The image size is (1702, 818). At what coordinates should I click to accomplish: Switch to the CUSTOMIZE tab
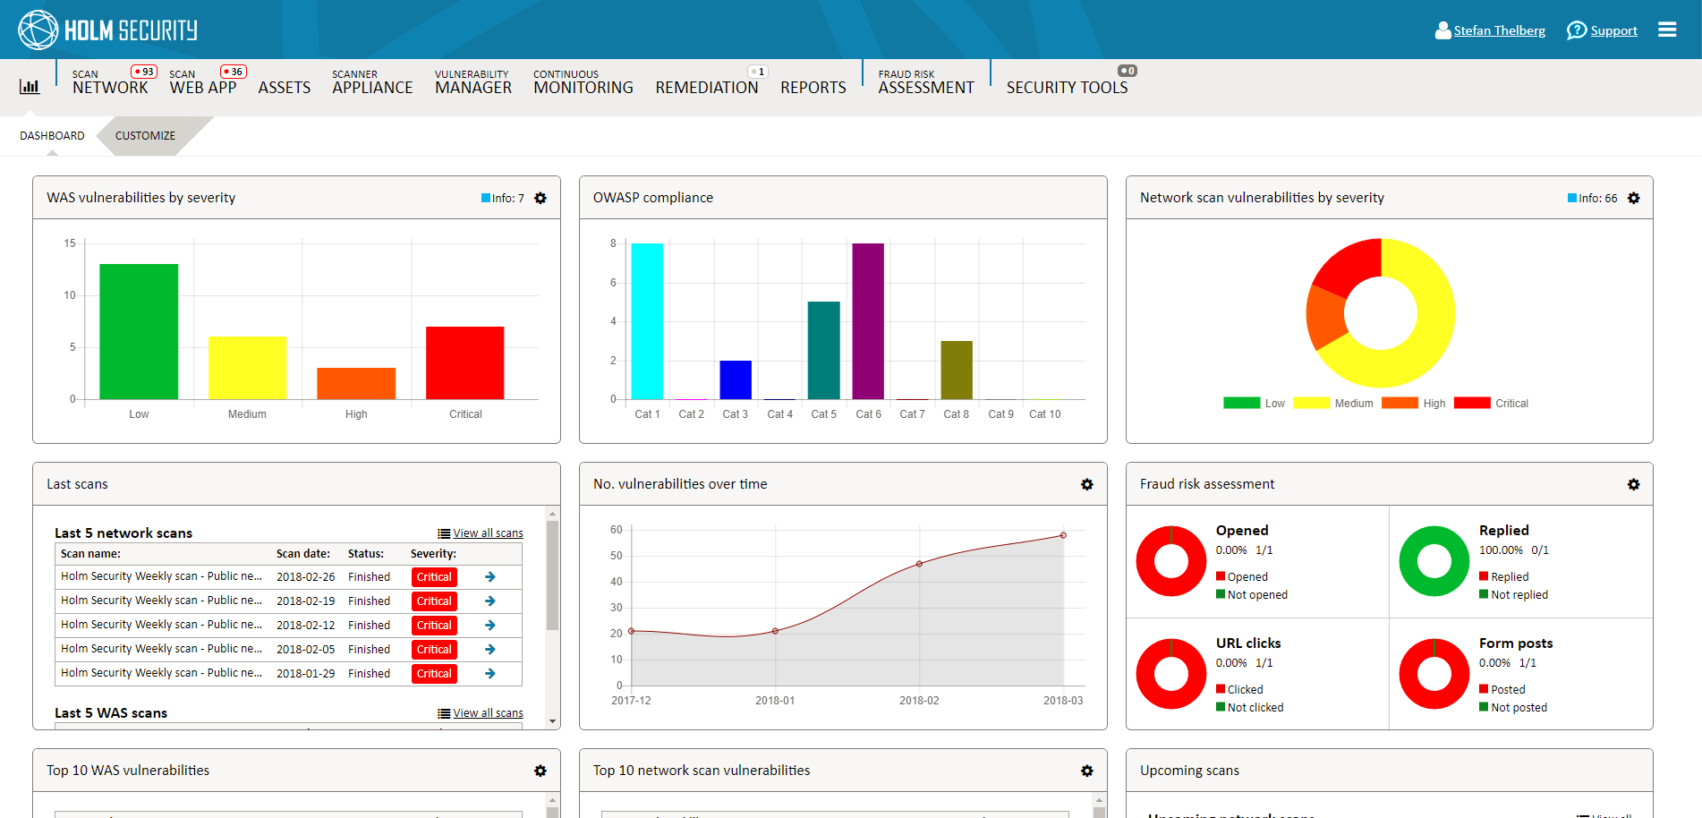144,135
